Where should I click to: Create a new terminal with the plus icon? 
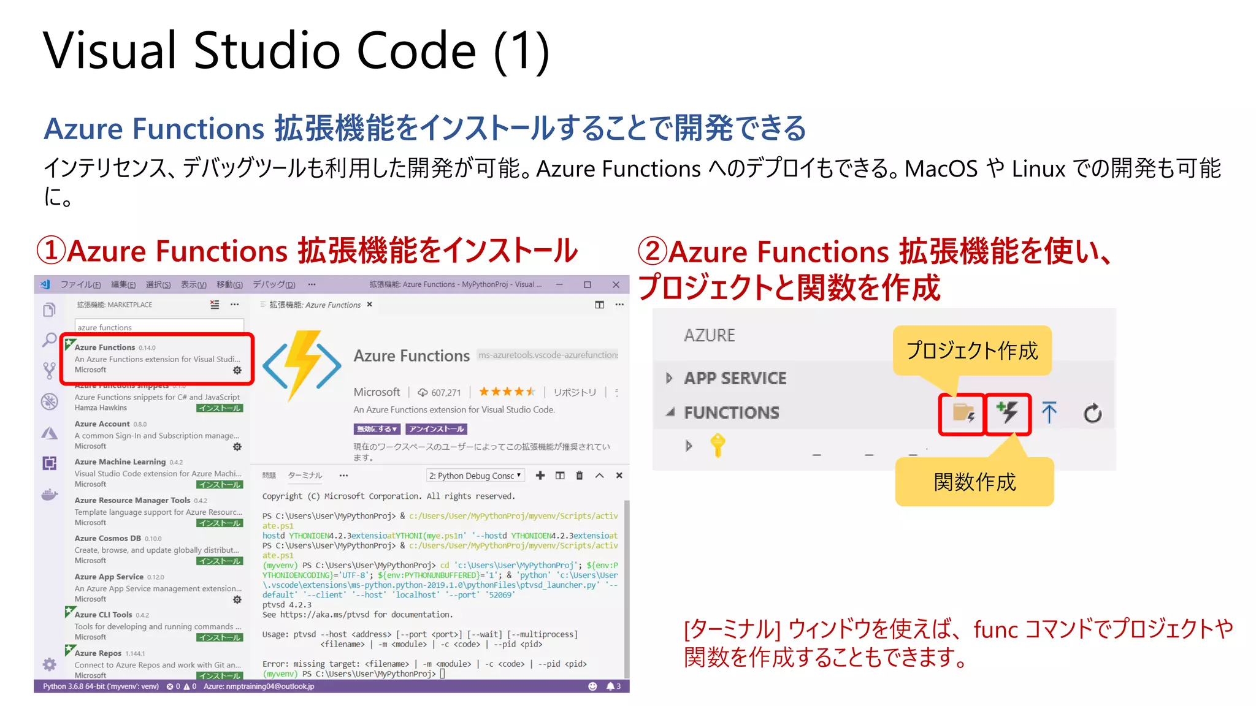[540, 476]
